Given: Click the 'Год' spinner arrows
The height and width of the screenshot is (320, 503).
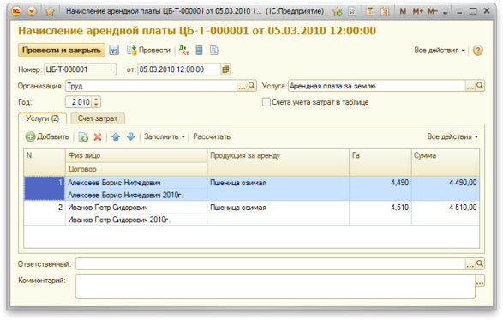Looking at the screenshot, I should (x=96, y=102).
